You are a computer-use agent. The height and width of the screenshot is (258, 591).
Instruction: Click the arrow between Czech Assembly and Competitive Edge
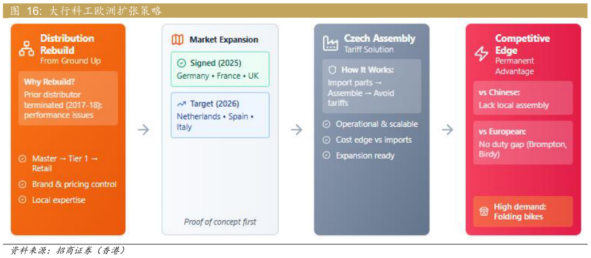coord(447,130)
